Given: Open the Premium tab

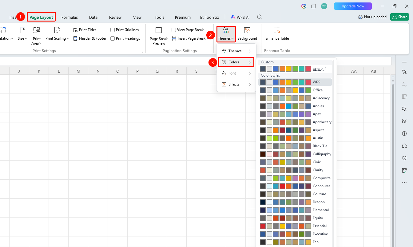Looking at the screenshot, I should click(x=183, y=17).
